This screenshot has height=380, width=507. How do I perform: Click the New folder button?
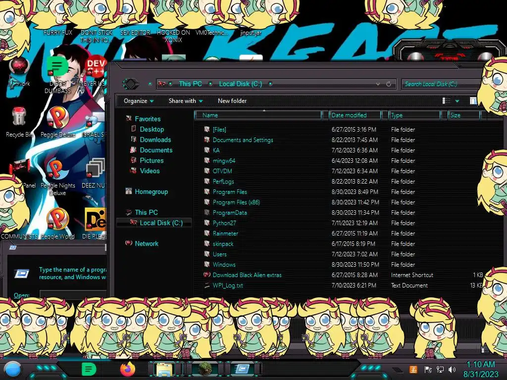[x=232, y=101]
